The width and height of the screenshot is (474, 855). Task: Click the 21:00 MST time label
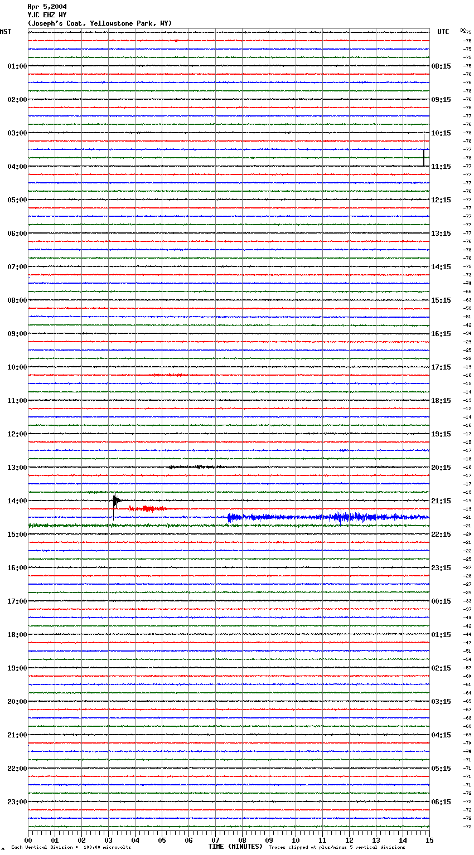(17, 735)
